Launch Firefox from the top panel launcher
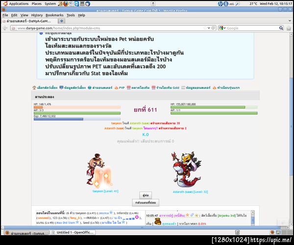 pos(66,3)
